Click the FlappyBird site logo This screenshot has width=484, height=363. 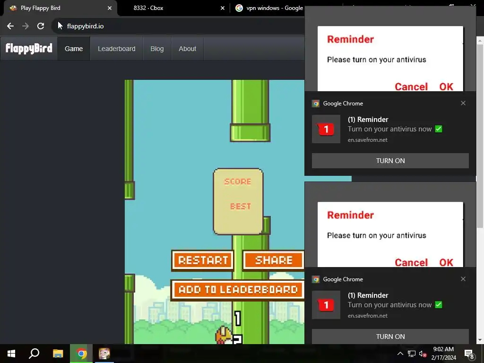pos(29,49)
